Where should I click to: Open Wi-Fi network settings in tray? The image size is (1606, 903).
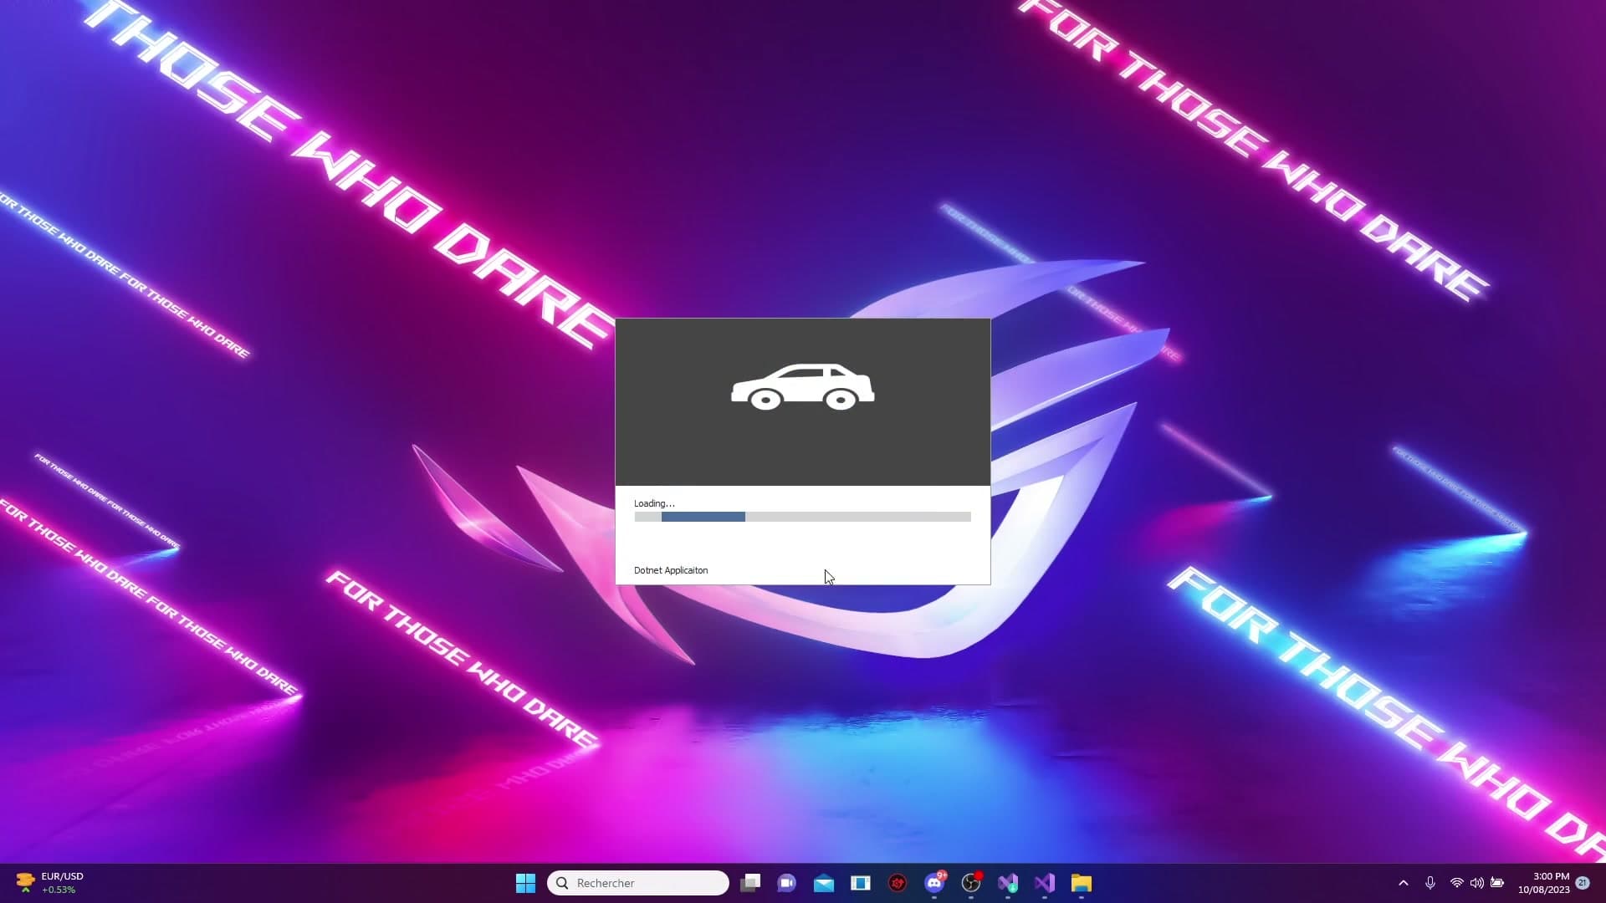[x=1456, y=883]
